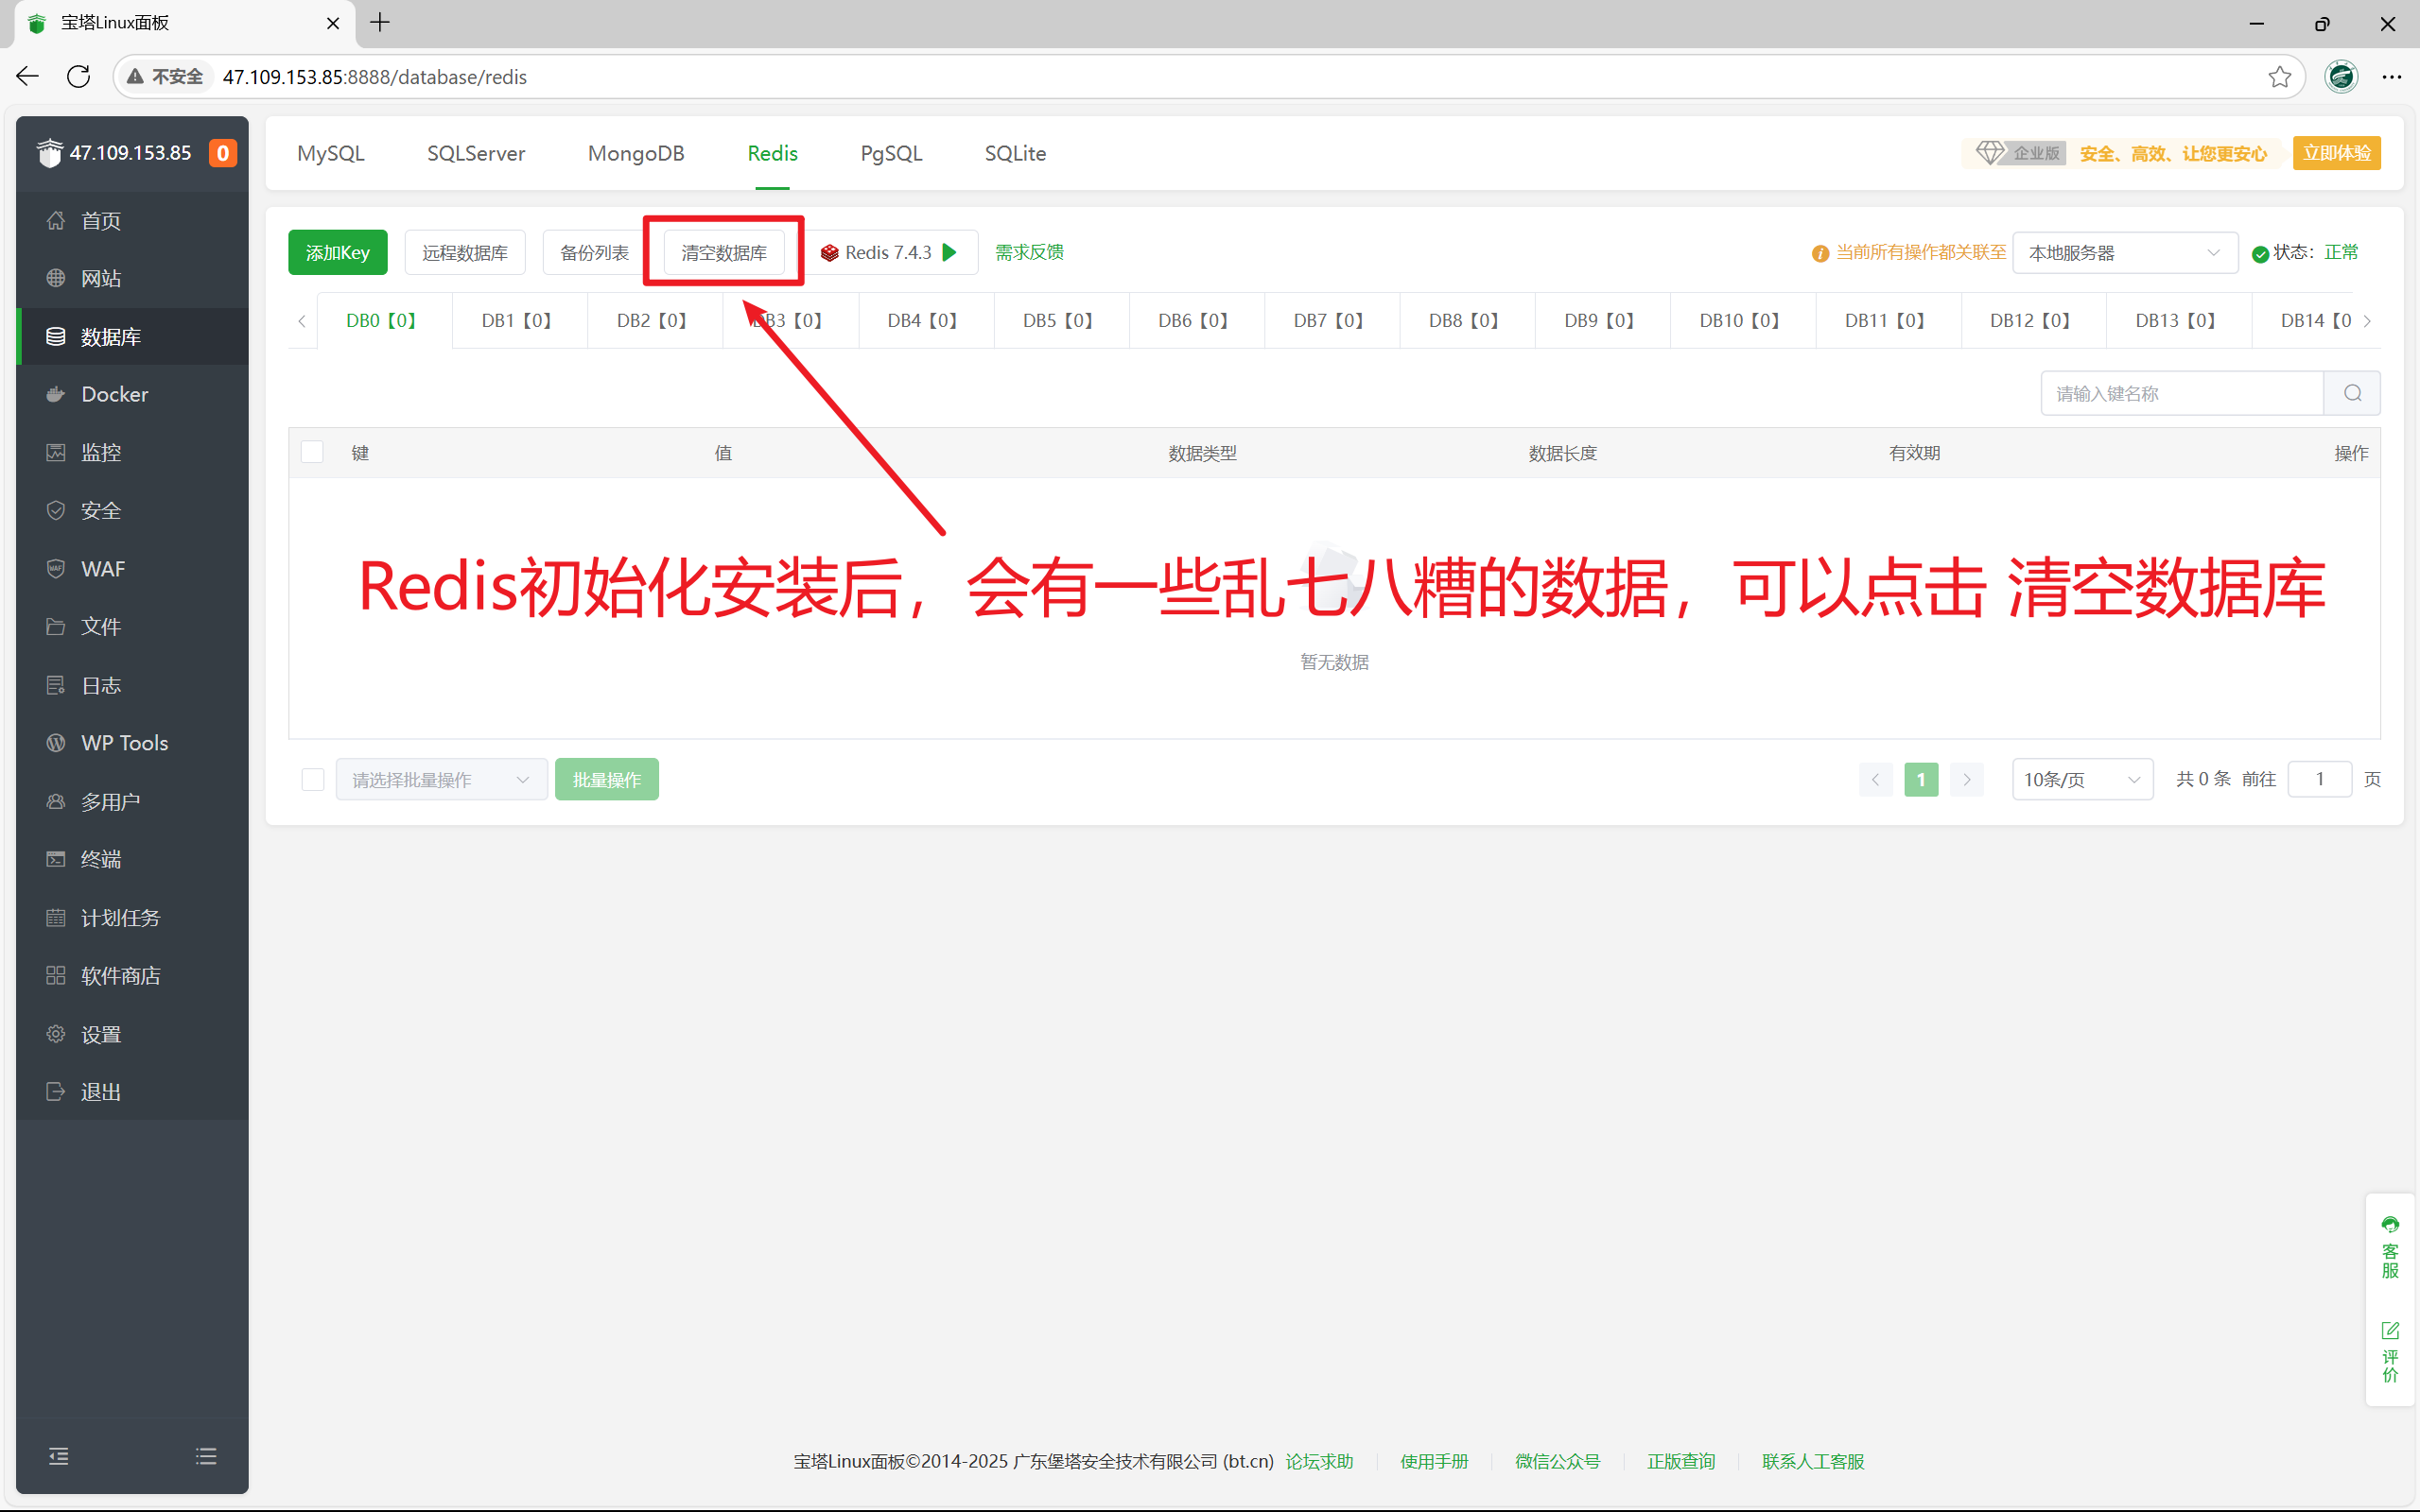
Task: Open the 软件商店 app store
Action: (120, 975)
